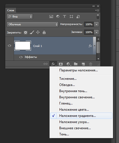The height and width of the screenshot is (143, 119).
Task: Filter layers by adjustment layer icon
Action: tap(58, 16)
